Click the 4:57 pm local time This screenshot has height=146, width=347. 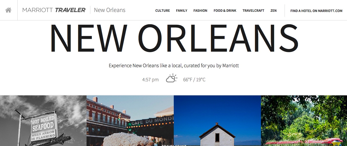(x=150, y=80)
